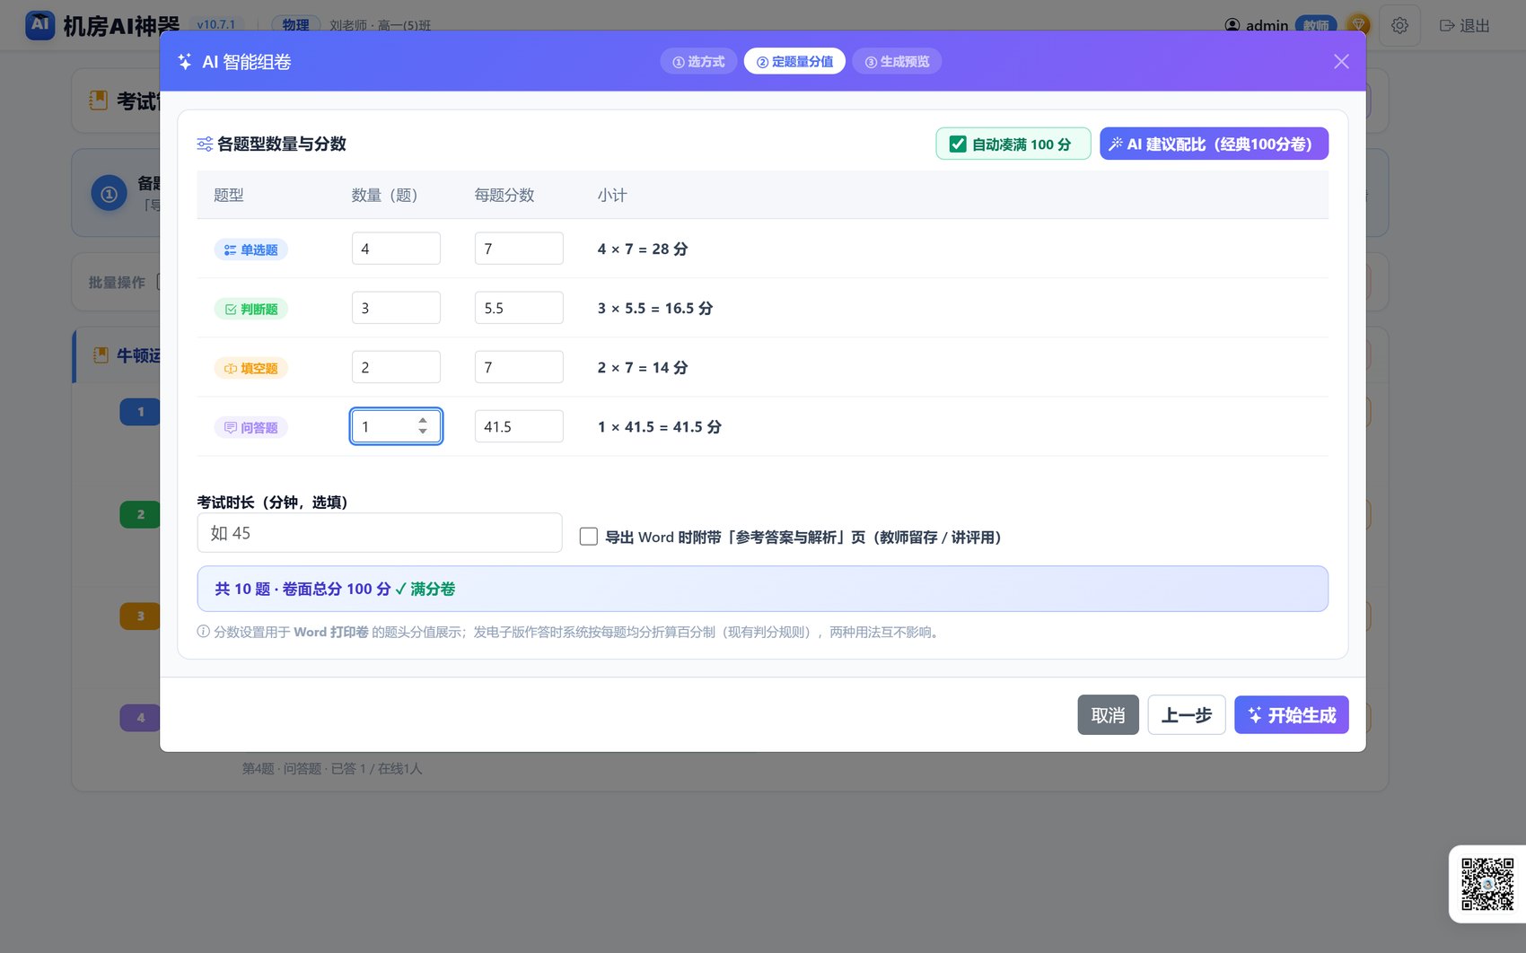Select the 定题量分值 step tab
This screenshot has width=1526, height=953.
(x=794, y=62)
